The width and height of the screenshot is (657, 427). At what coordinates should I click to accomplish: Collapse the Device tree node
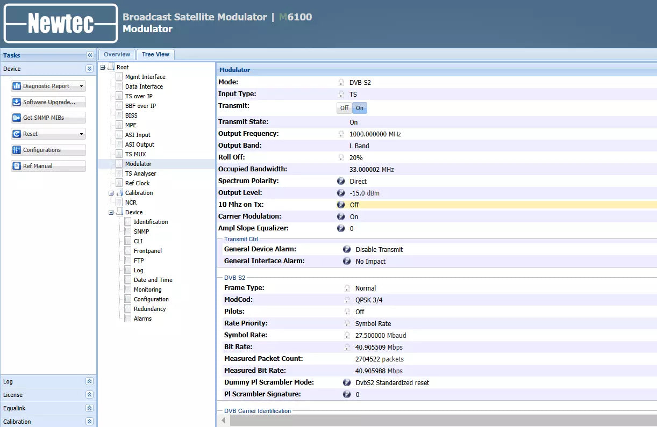click(111, 212)
